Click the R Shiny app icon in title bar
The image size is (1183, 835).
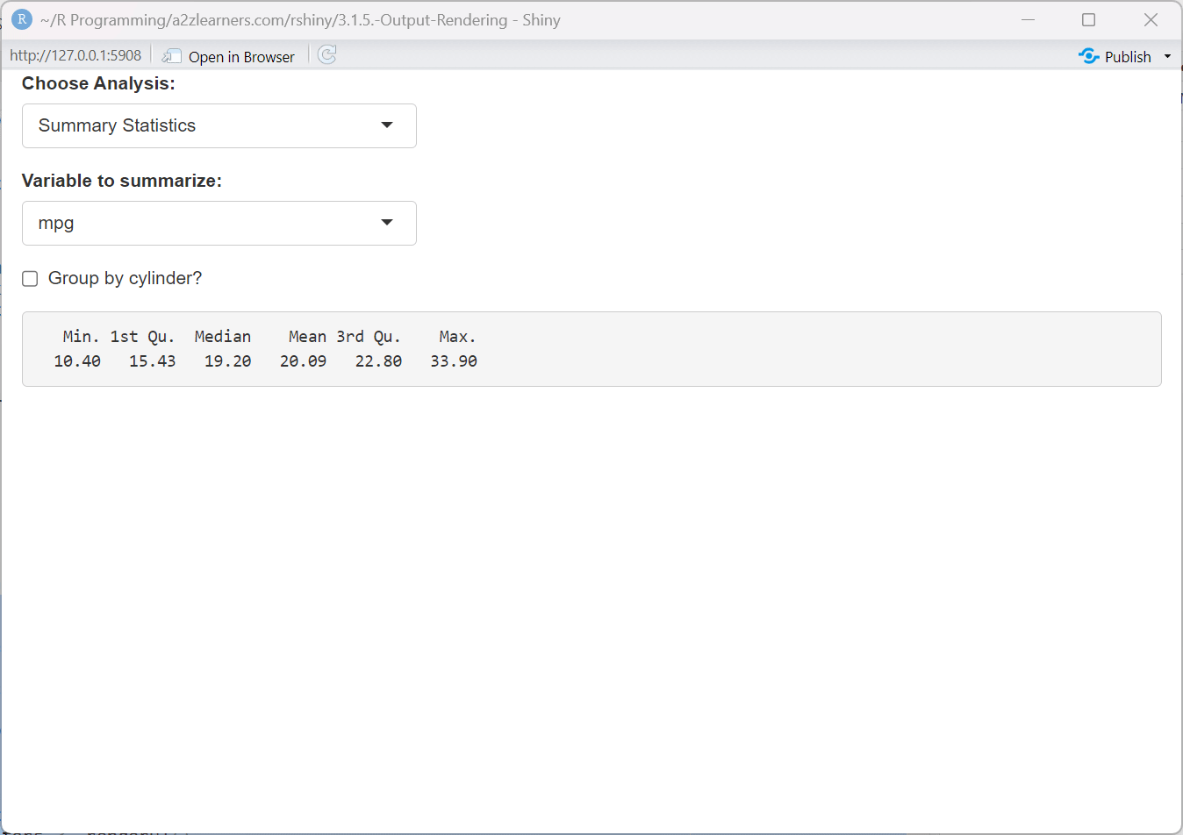[21, 18]
